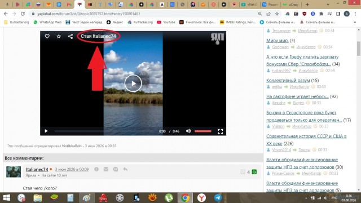Click the red shield extension icon
The image size is (361, 203).
305,14
